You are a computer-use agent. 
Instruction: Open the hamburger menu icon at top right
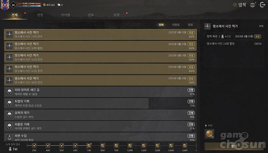point(252,5)
